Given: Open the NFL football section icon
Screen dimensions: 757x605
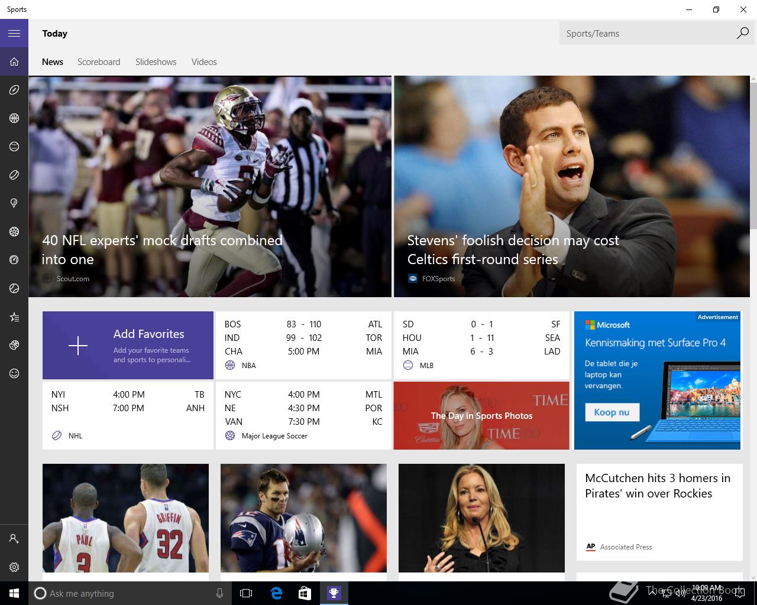Looking at the screenshot, I should coord(14,90).
